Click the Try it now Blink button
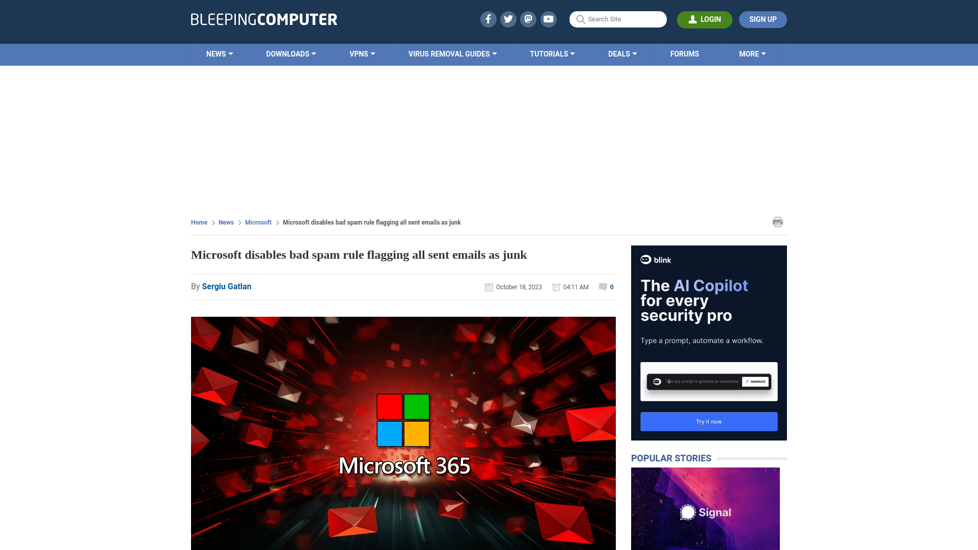Viewport: 978px width, 550px height. (x=709, y=421)
